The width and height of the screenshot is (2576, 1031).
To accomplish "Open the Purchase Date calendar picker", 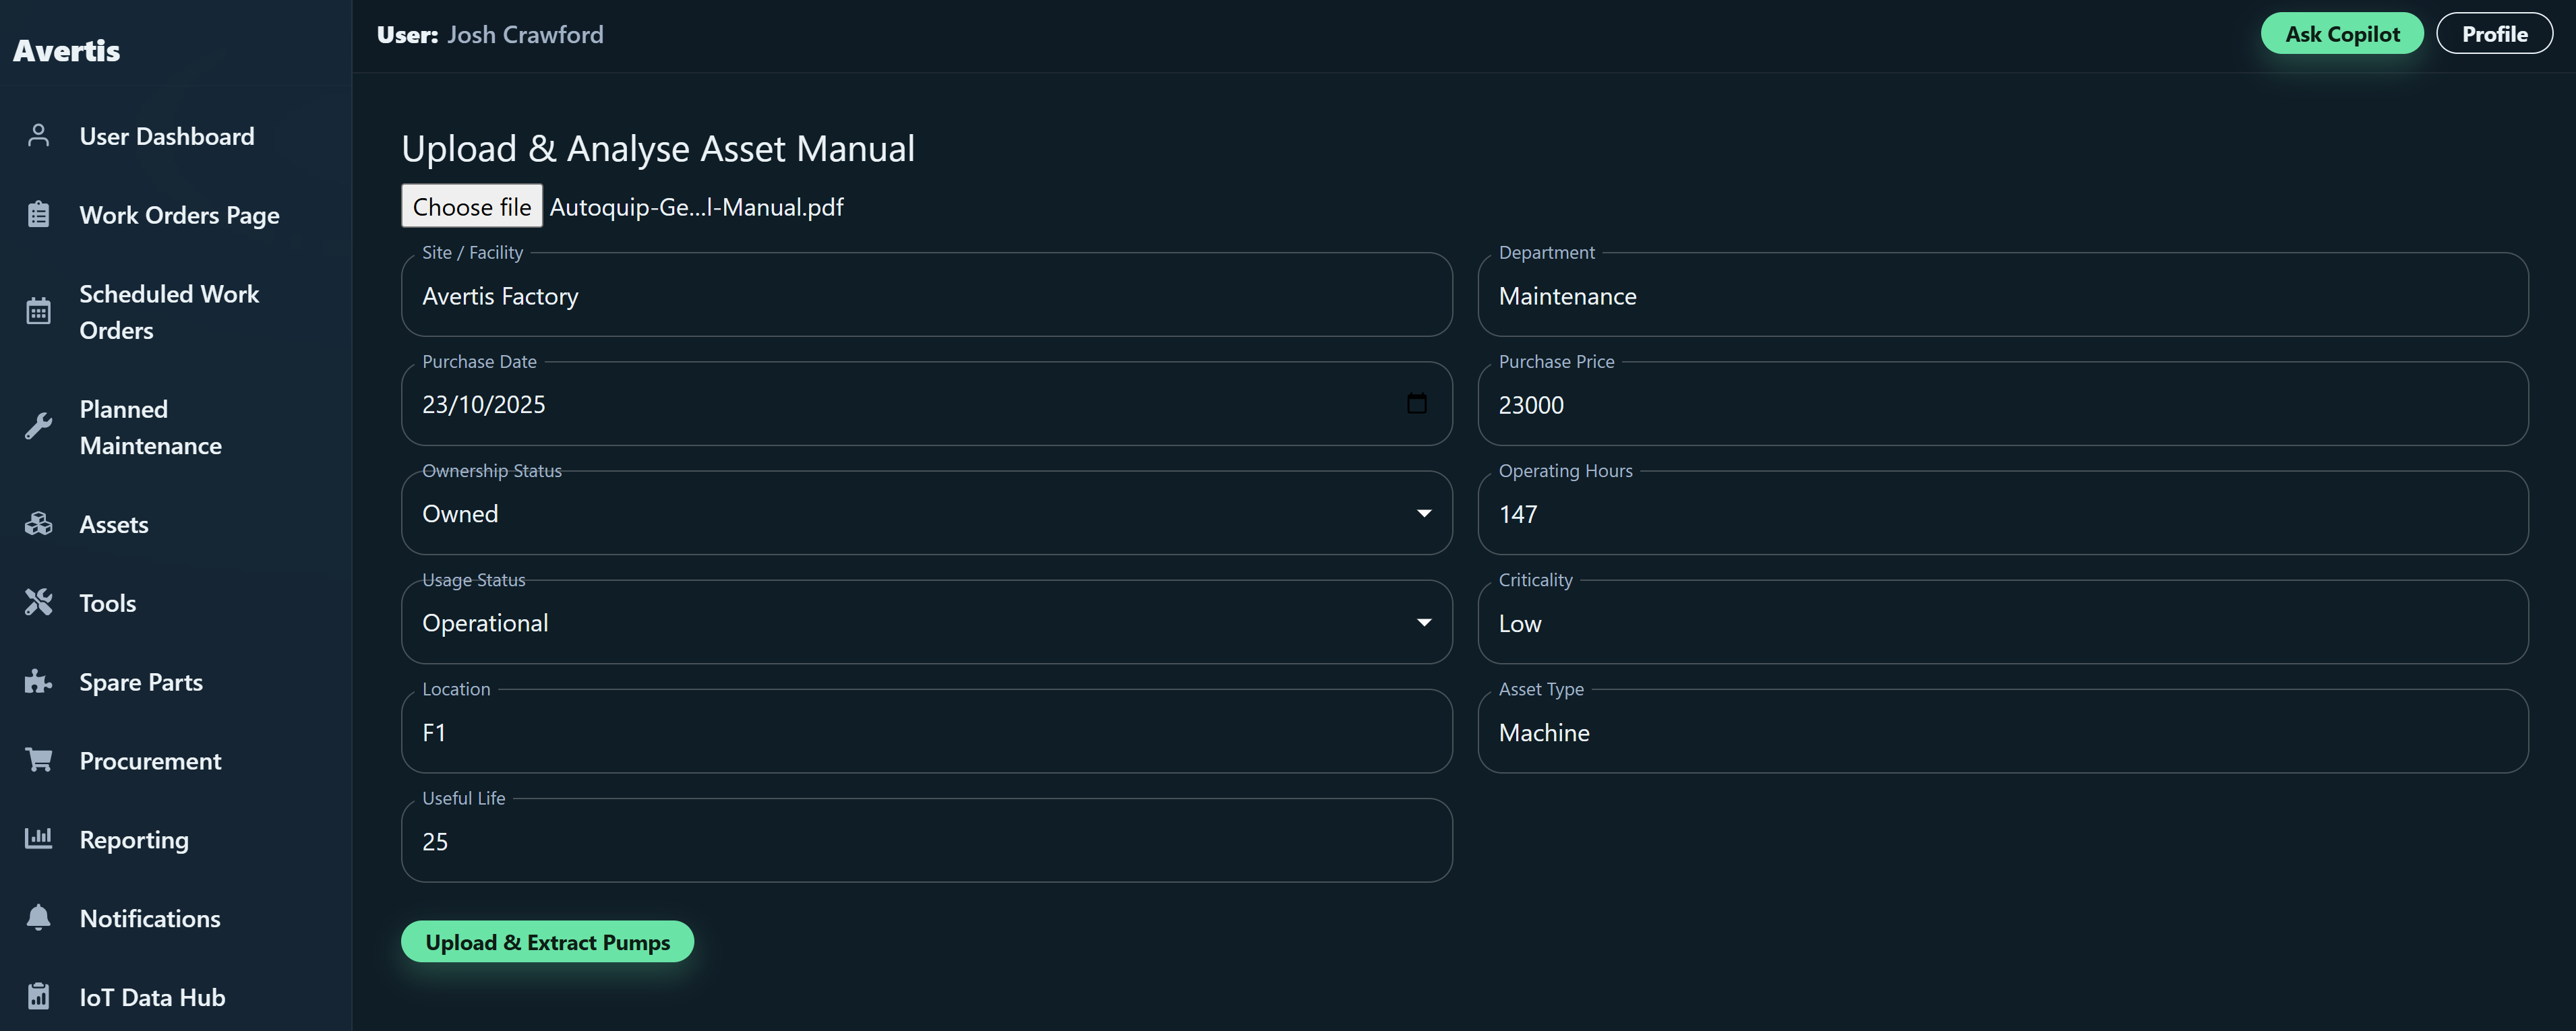I will pyautogui.click(x=1417, y=404).
